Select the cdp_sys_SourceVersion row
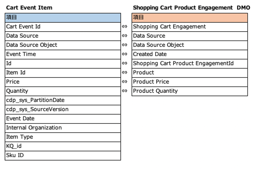The image size is (255, 170). [63, 109]
